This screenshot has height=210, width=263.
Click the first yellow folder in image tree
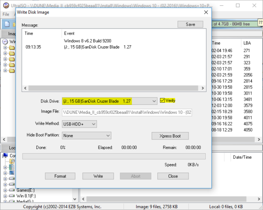point(12,48)
